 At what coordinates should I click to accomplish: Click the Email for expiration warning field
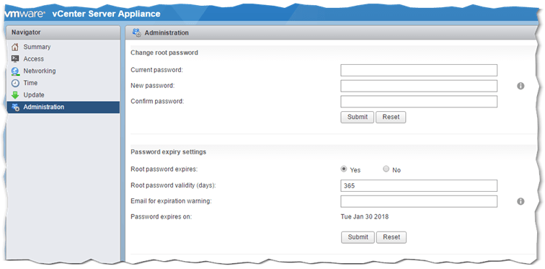419,201
